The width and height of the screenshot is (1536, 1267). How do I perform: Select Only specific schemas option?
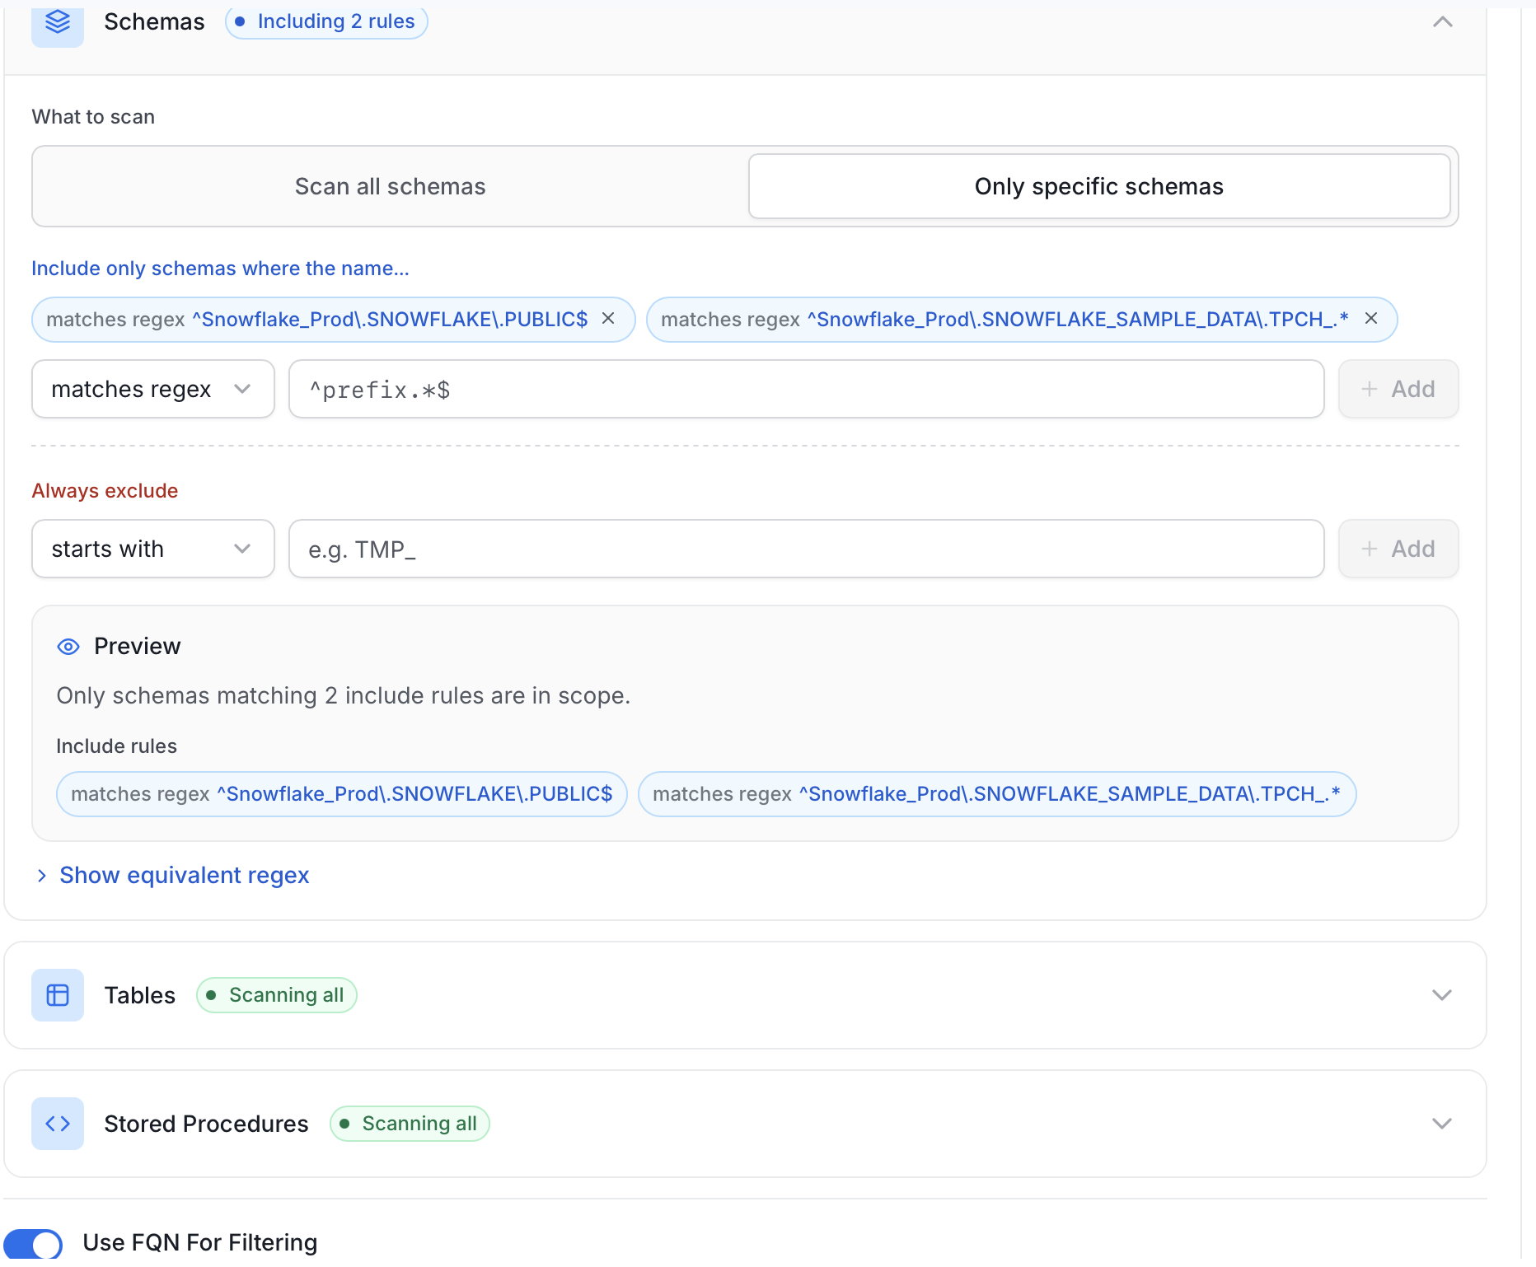click(1099, 186)
